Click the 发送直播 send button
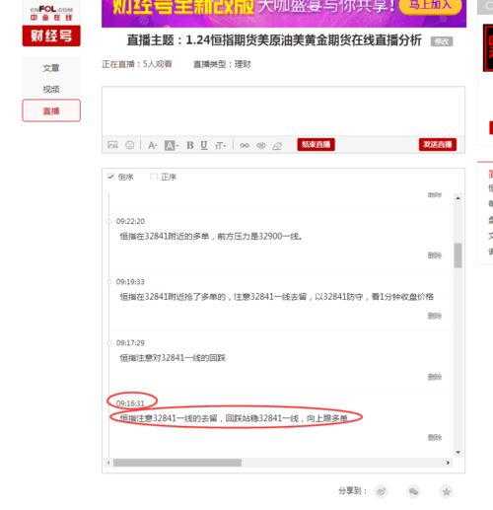 (x=438, y=144)
